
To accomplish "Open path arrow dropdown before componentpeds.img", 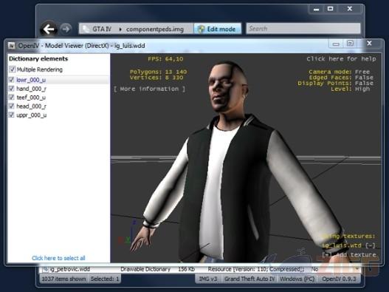I will (x=120, y=30).
